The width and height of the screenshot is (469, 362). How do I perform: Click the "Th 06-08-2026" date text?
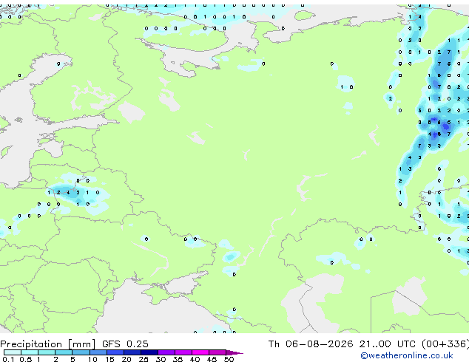coord(311,344)
